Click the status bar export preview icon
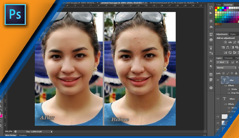This screenshot has height=138, width=239. pyautogui.click(x=15, y=131)
